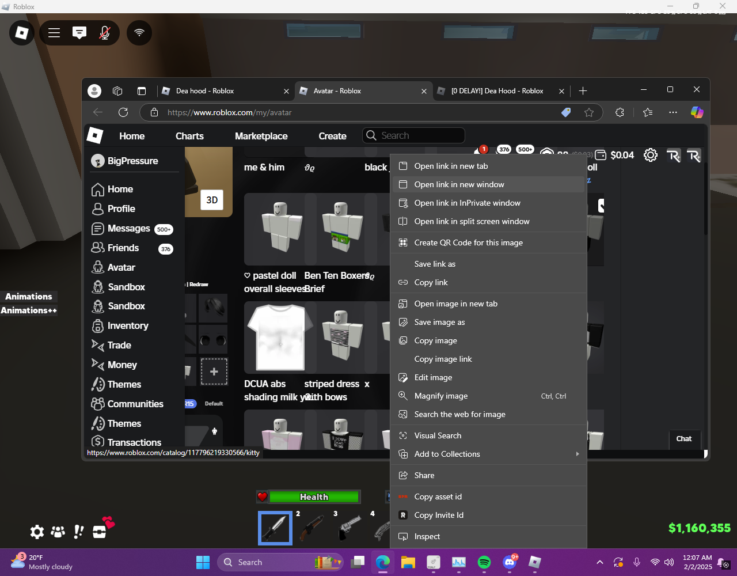
Task: Select Save image as
Action: click(x=488, y=322)
